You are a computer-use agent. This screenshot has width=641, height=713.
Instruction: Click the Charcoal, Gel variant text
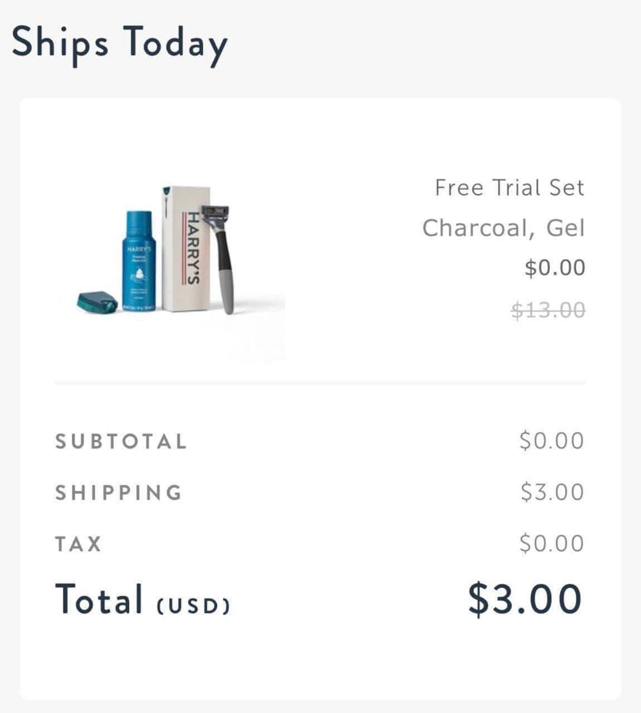[x=503, y=228]
